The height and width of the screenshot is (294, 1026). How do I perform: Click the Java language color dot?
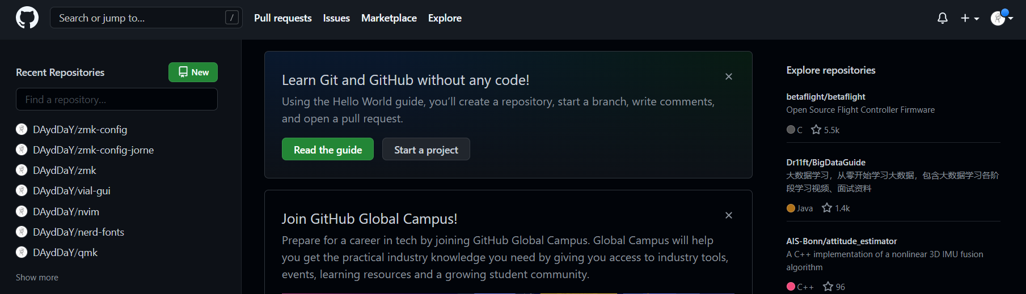click(x=791, y=208)
